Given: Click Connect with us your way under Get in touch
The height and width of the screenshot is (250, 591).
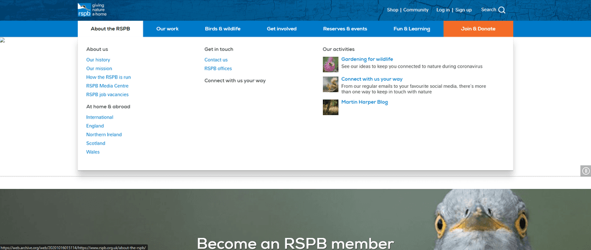Looking at the screenshot, I should pos(235,80).
